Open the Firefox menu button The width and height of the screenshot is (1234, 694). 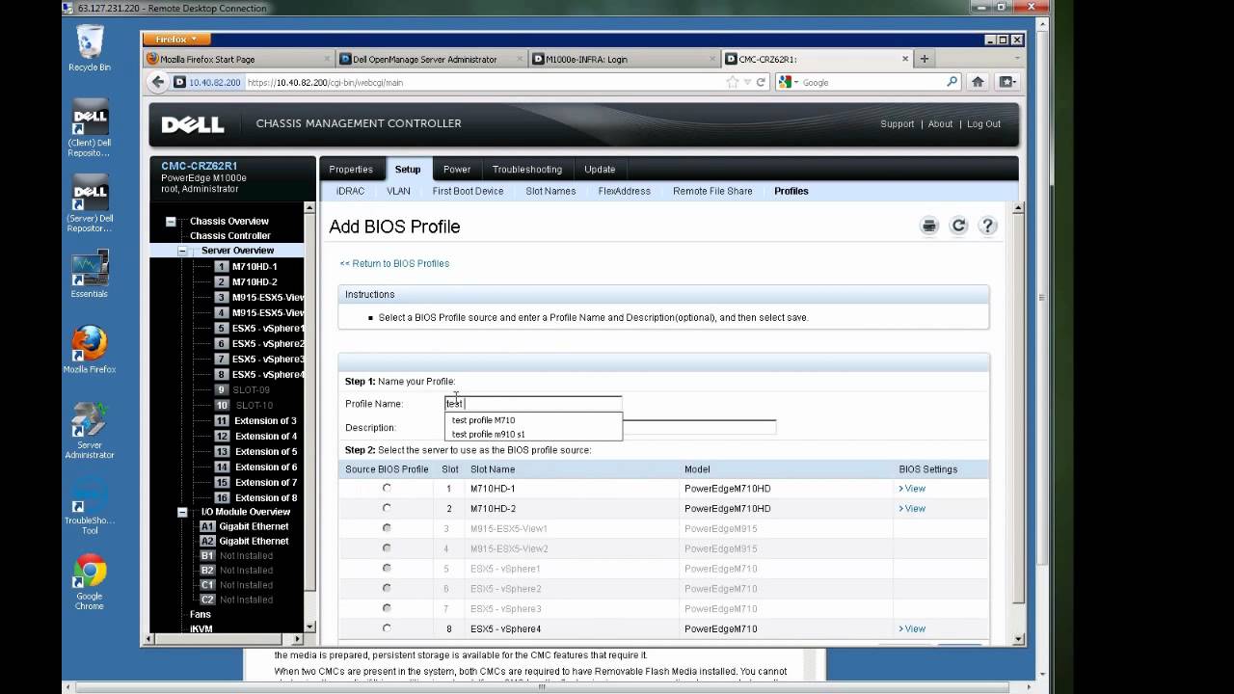(x=175, y=40)
